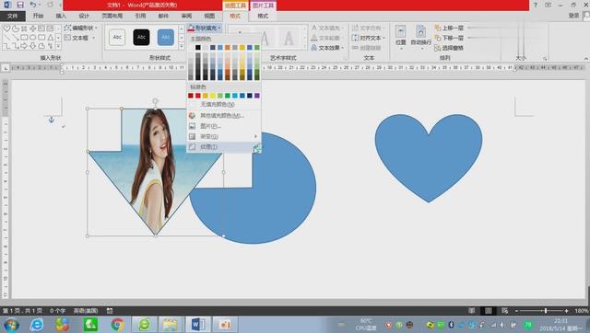This screenshot has width=590, height=333.
Task: Open the 自动换行 (Wrap Text) dropdown
Action: click(x=420, y=37)
